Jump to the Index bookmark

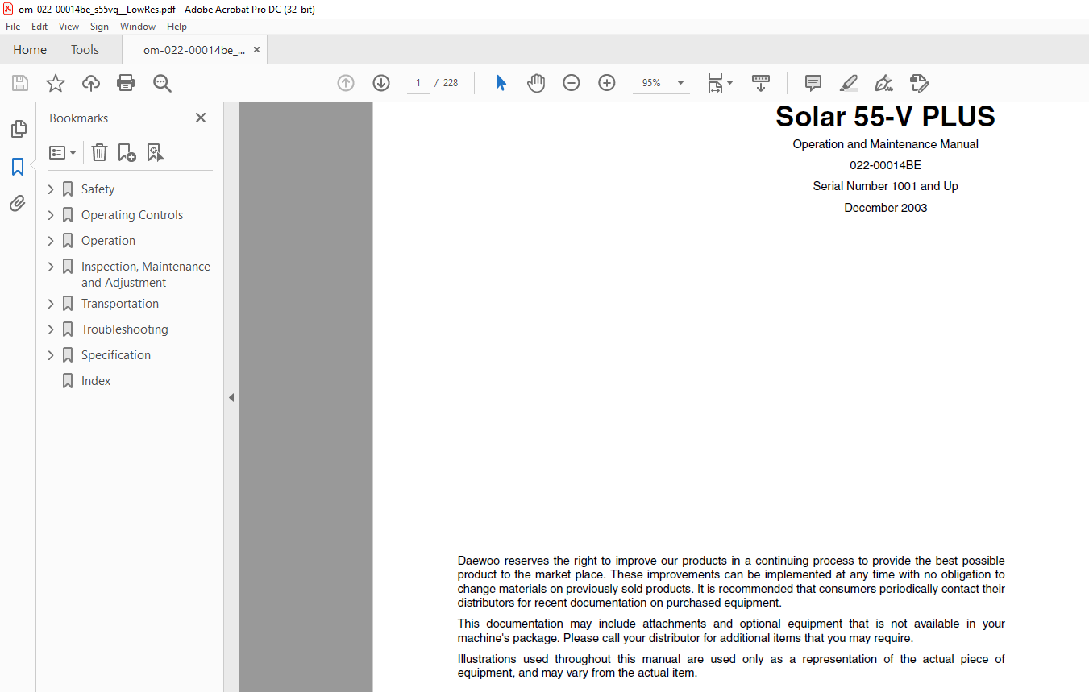(95, 381)
